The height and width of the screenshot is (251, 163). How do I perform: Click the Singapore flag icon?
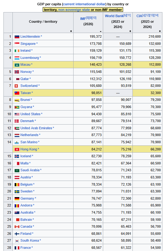click(17, 44)
